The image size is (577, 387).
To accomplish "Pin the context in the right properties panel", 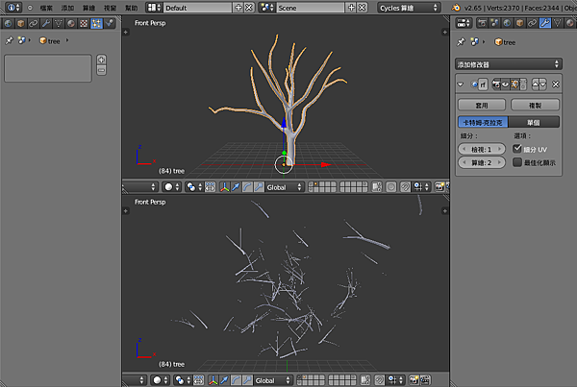I will click(x=461, y=42).
